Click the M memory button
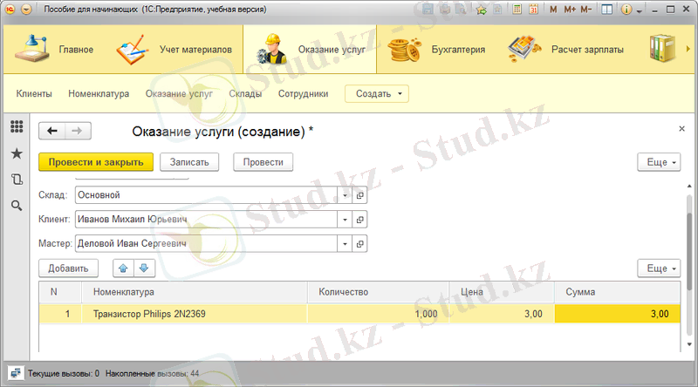Viewport: 698px width, 387px height. (x=553, y=10)
